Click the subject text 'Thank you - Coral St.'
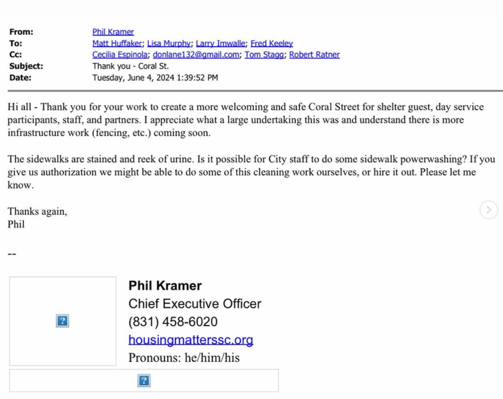503x399 pixels. coord(130,66)
